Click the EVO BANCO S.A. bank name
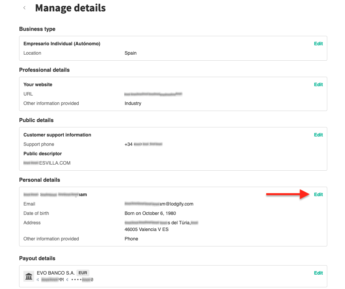Screen dimensions: 345x289 (56, 273)
